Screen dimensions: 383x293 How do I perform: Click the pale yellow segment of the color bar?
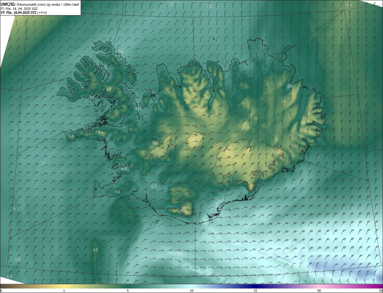[64, 286]
